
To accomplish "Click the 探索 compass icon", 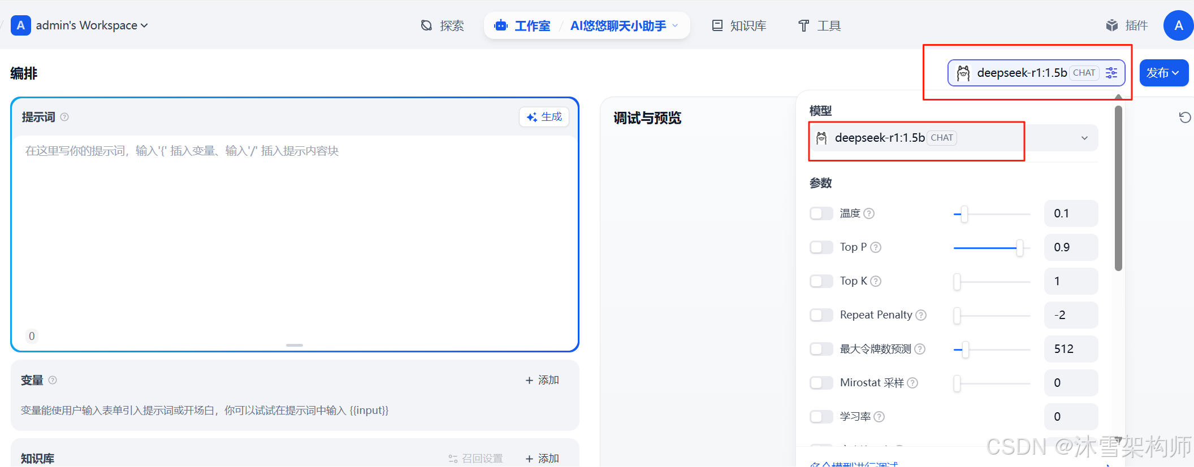I will 427,25.
